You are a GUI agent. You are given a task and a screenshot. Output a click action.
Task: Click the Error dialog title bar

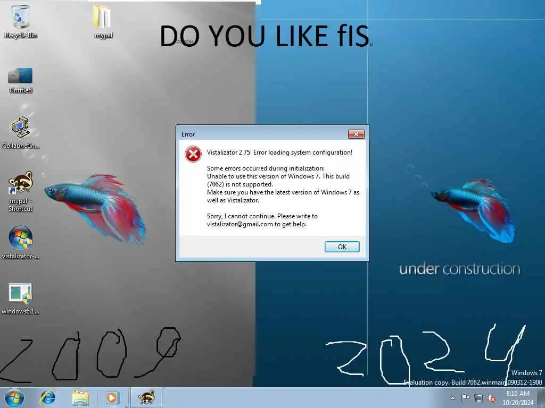[x=264, y=134]
